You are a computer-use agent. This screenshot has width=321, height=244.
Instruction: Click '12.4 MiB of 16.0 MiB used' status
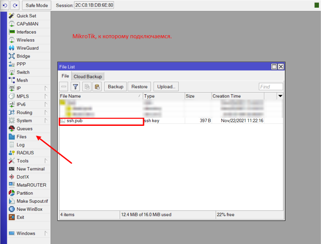coord(146,214)
